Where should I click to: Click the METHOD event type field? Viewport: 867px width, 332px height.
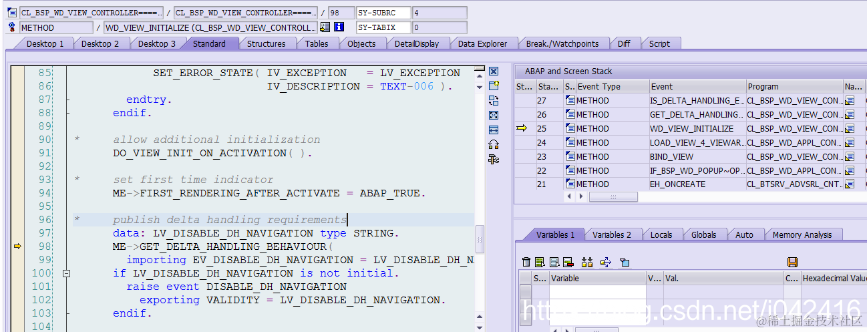[56, 27]
